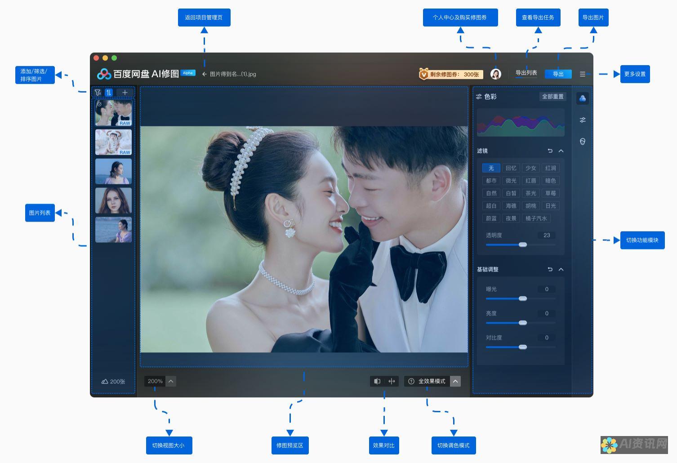Reset the 滤镜 section with undo arrow

[x=550, y=151]
